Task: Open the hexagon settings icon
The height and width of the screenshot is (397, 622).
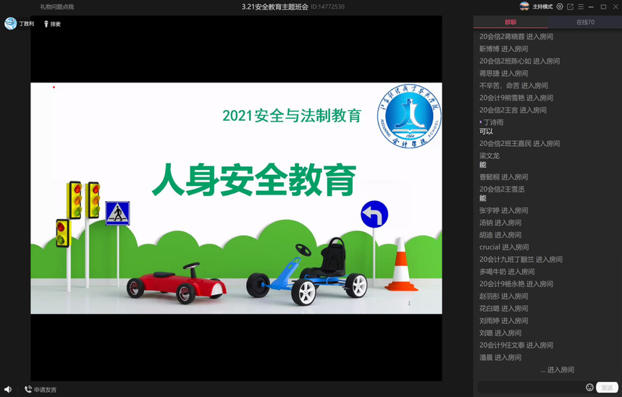Action: 560,7
